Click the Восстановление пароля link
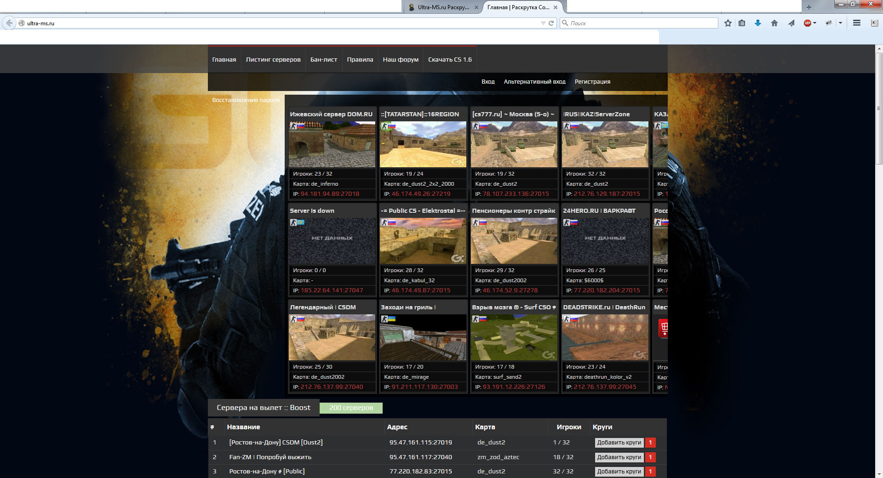 [x=246, y=100]
